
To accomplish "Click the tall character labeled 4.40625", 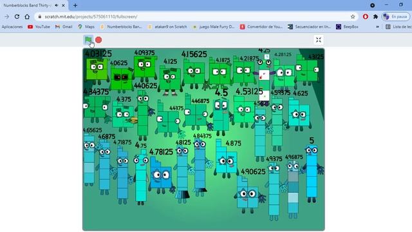I will point(143,115).
